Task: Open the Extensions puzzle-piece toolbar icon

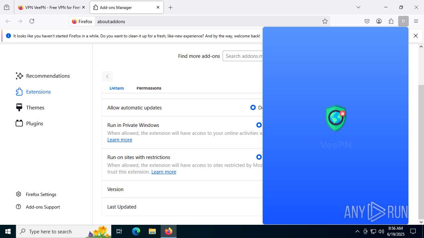Action: (391, 21)
